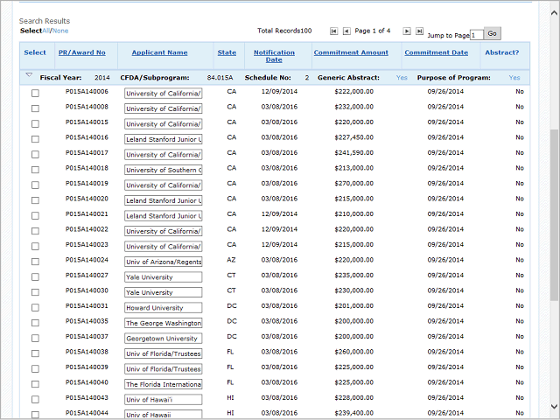Viewport: 560px width, 420px height.
Task: Click the Go button next to Jump to Page
Action: pos(493,33)
